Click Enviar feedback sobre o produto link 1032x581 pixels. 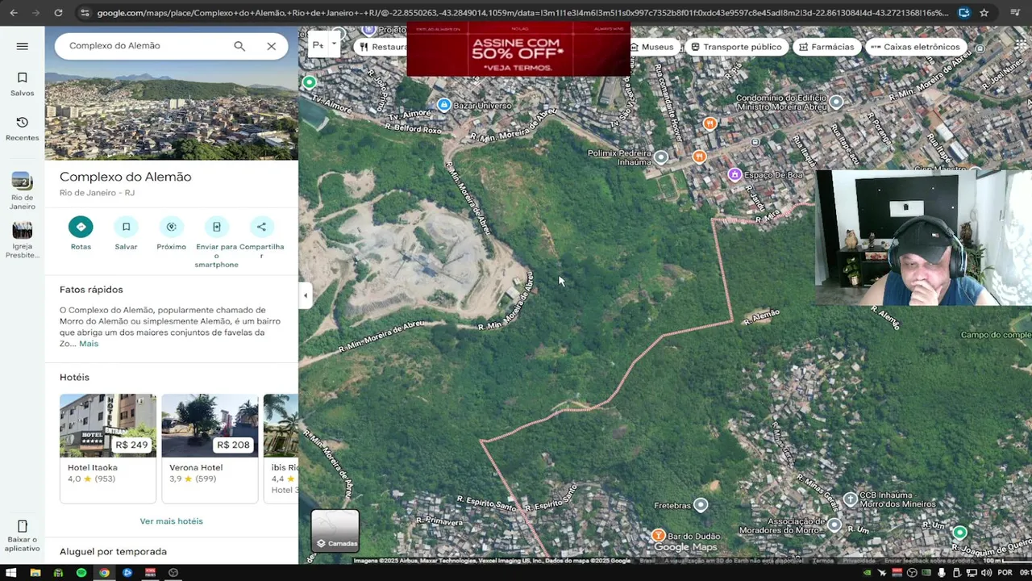pyautogui.click(x=929, y=560)
